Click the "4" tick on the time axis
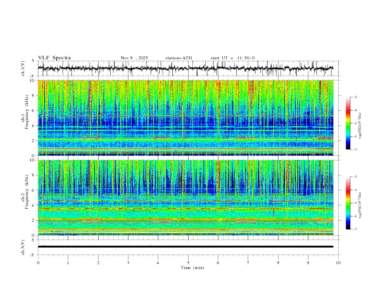The height and width of the screenshot is (295, 381). point(158,263)
